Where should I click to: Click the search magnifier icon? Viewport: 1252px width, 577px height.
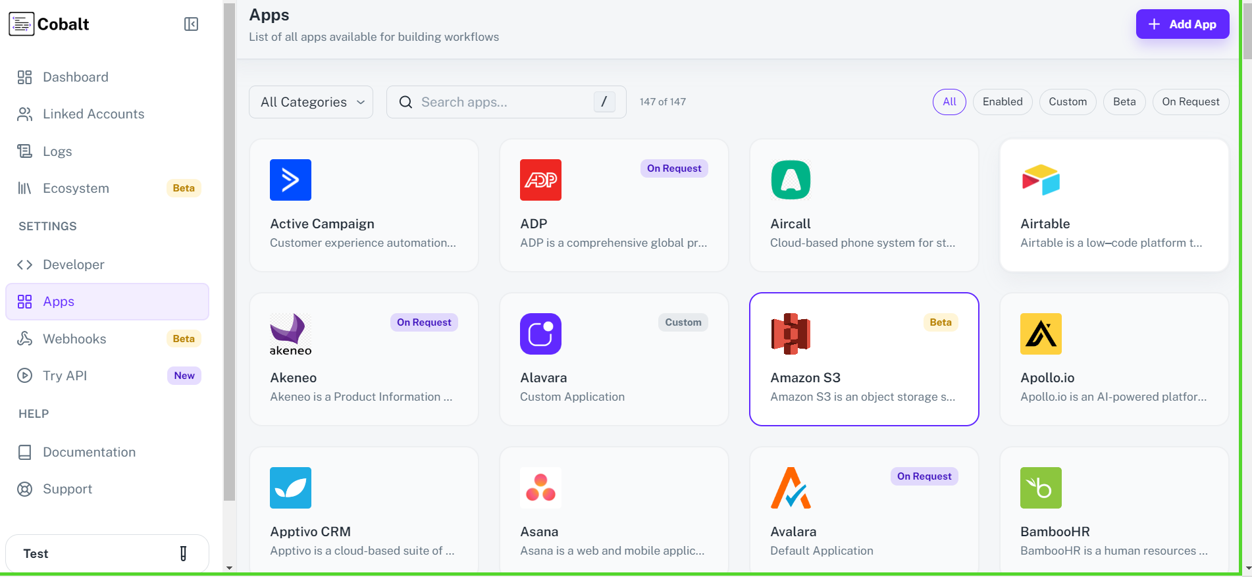click(405, 103)
